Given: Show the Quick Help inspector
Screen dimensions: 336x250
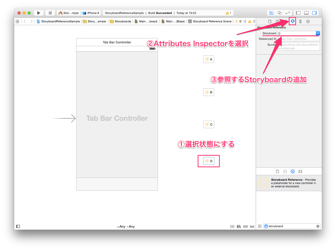Looking at the screenshot, I should 277,22.
